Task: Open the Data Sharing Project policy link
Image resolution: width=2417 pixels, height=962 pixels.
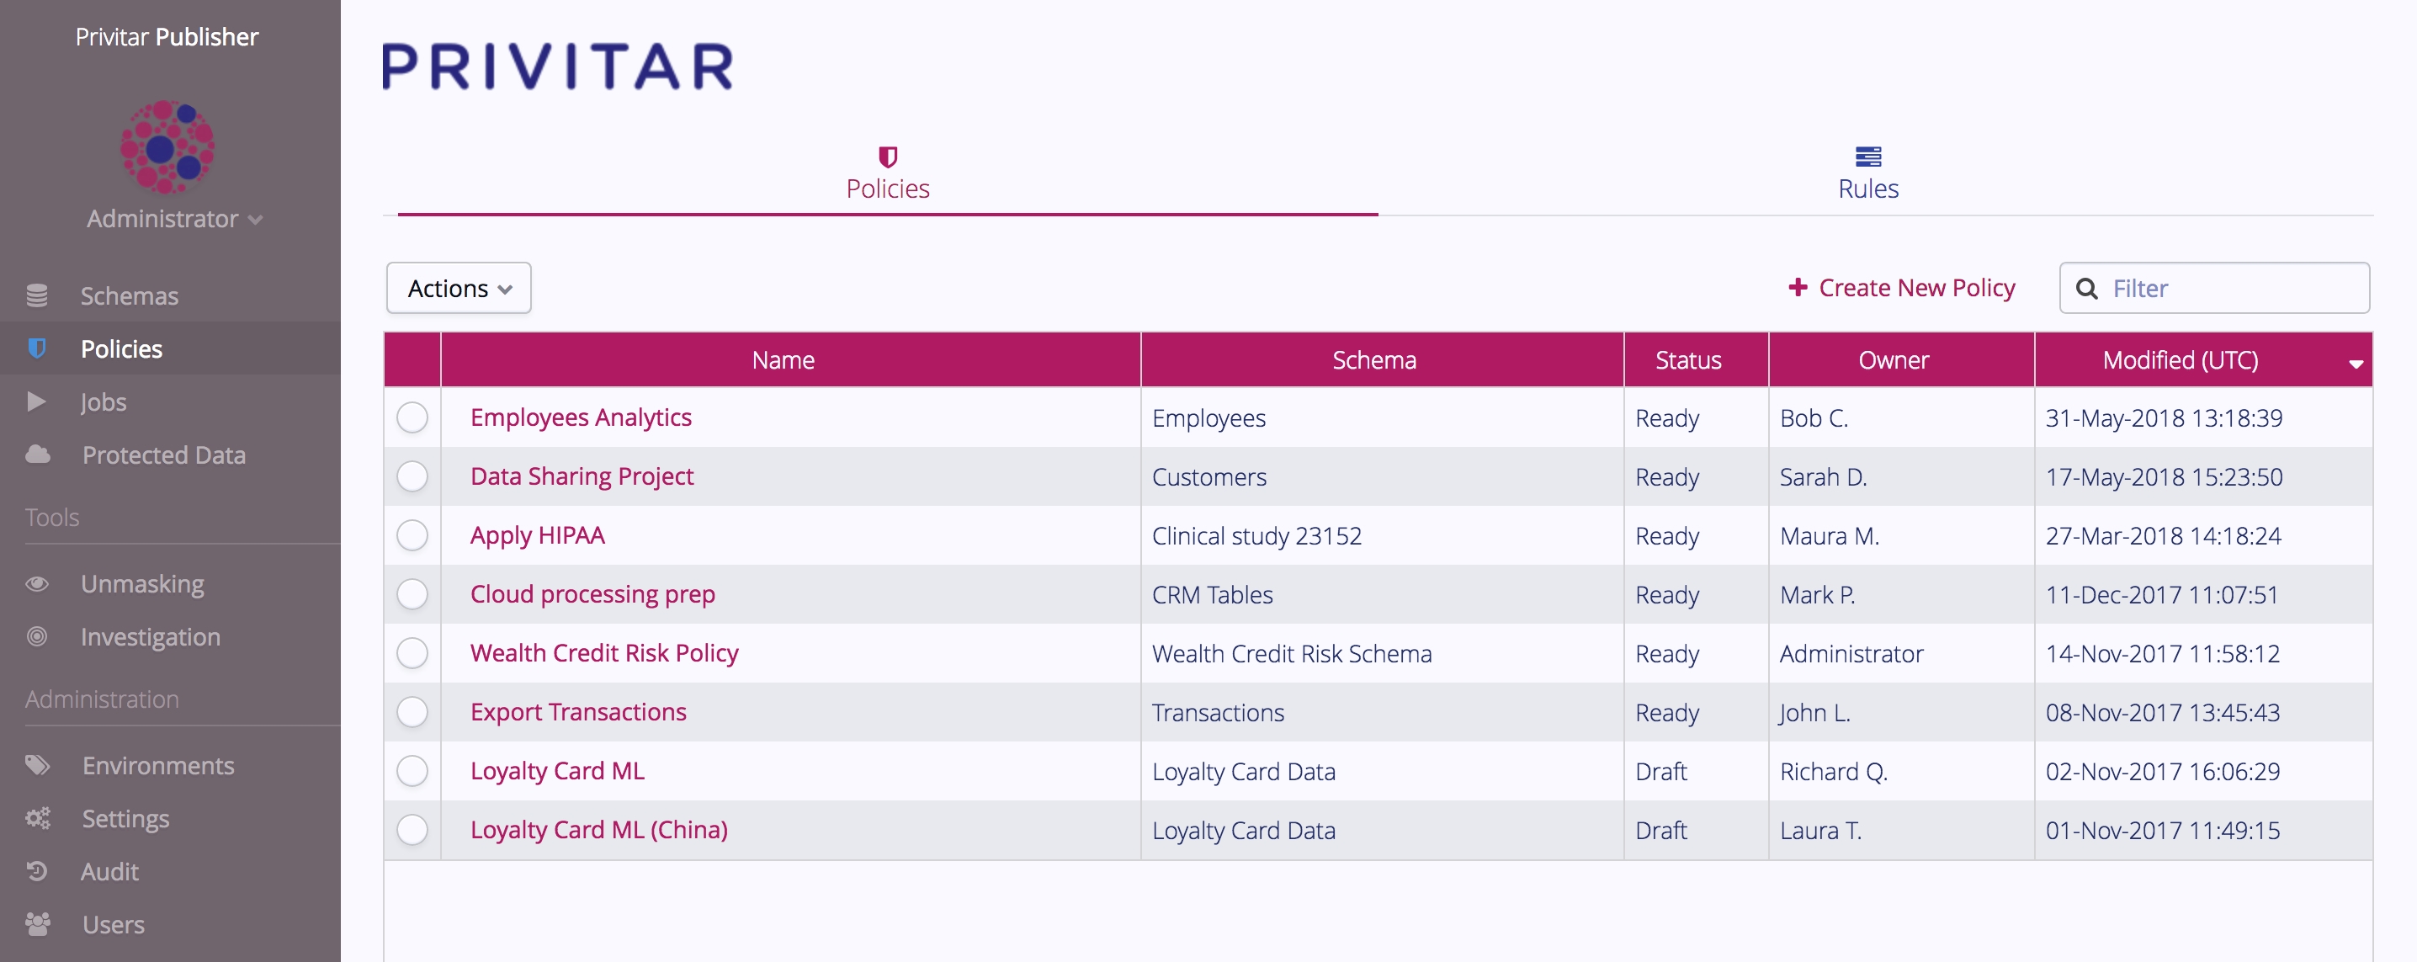Action: click(x=582, y=476)
